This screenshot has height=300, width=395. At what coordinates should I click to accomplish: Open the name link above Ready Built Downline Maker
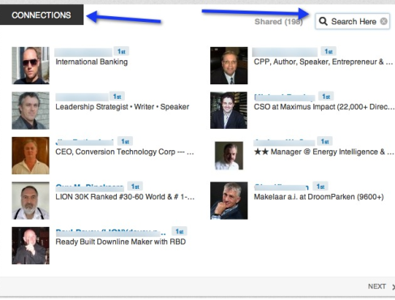110,232
